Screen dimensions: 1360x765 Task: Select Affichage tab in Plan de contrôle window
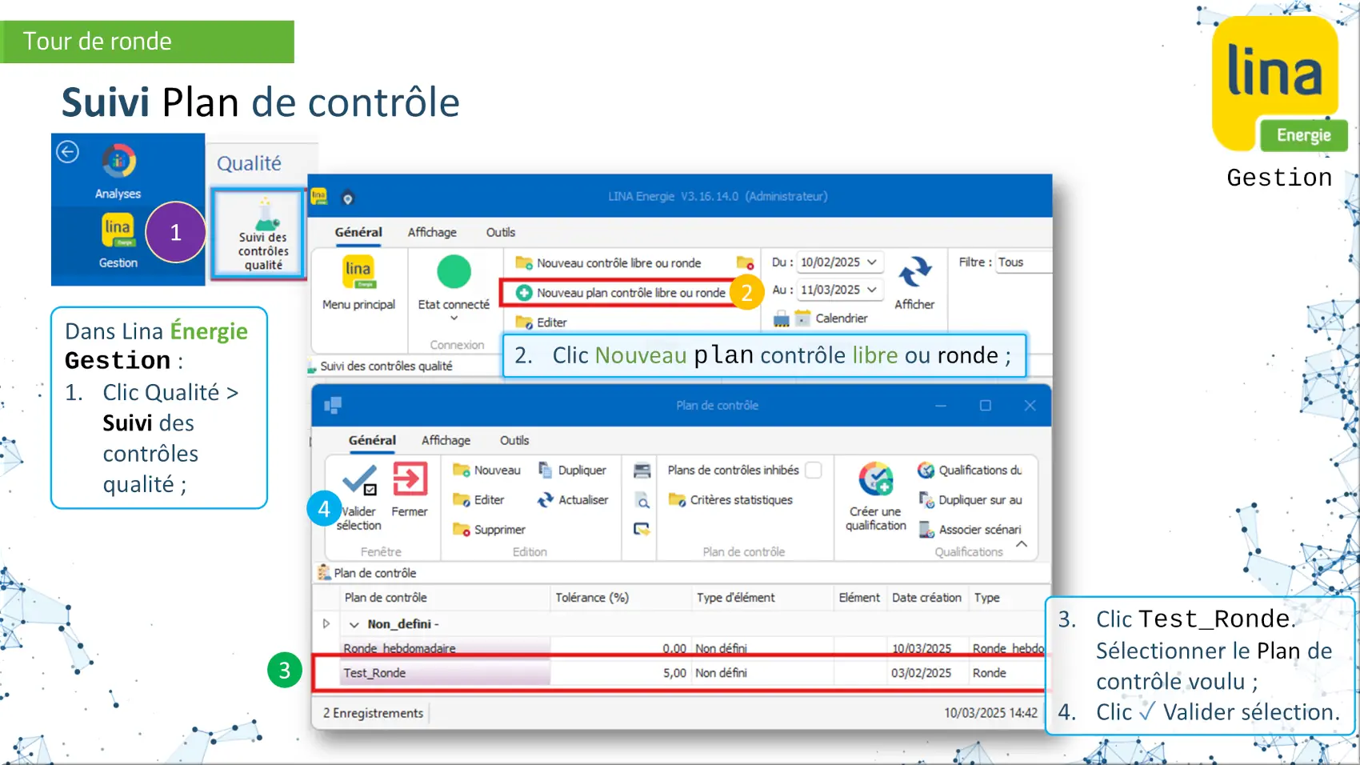pos(446,440)
